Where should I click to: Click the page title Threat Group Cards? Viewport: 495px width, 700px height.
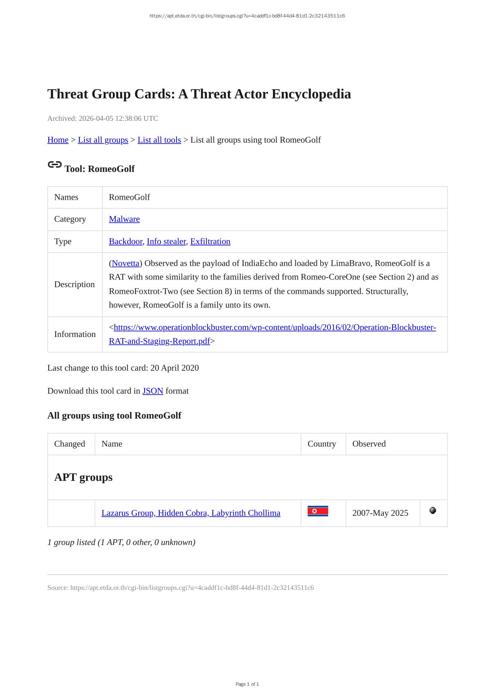pos(199,94)
